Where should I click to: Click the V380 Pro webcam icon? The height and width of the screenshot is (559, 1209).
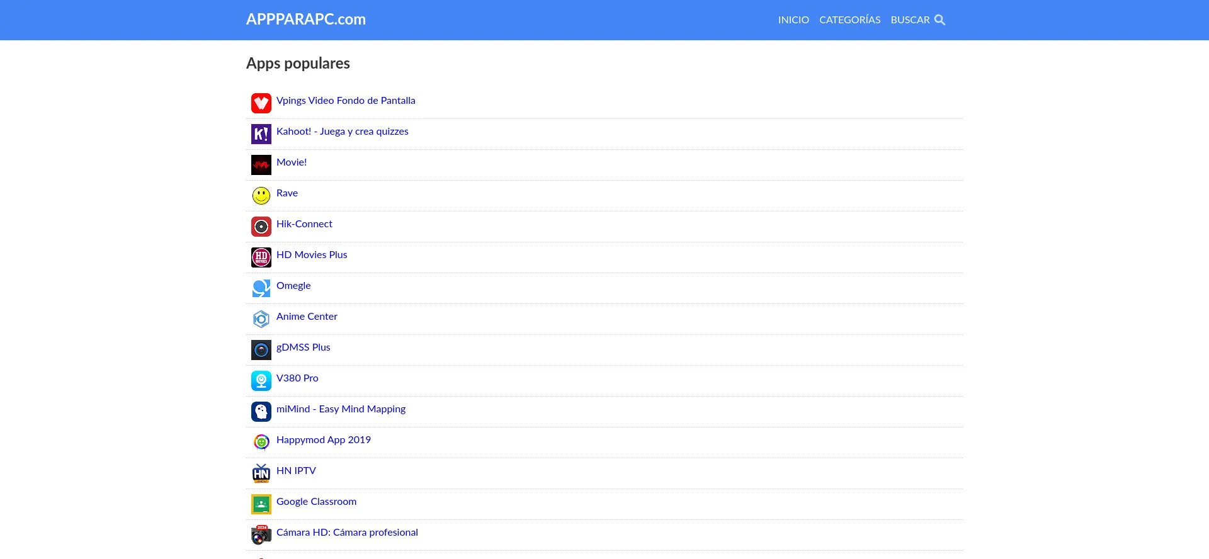pos(261,381)
